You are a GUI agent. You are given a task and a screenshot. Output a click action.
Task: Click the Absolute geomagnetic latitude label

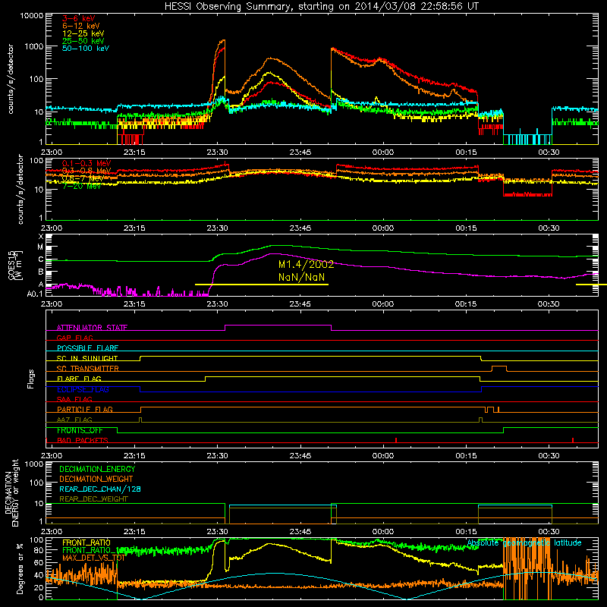coord(524,543)
